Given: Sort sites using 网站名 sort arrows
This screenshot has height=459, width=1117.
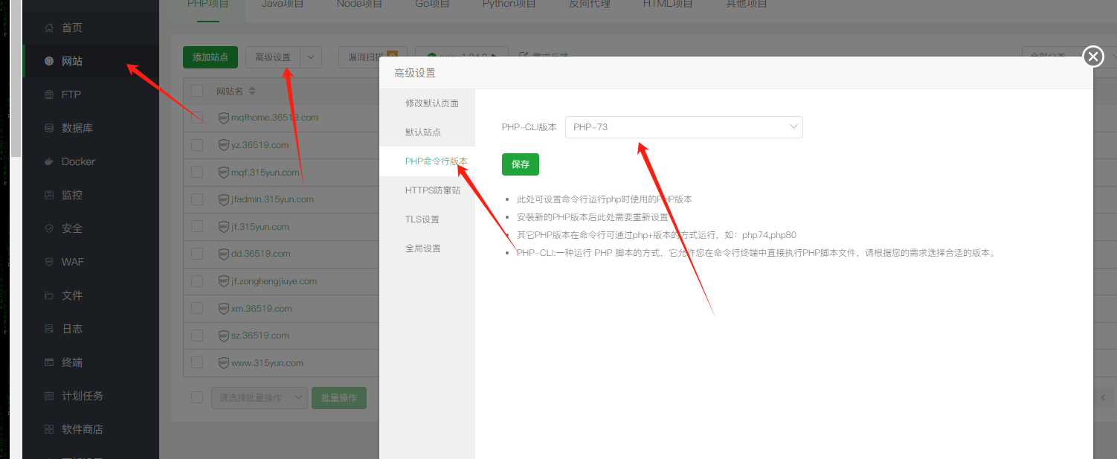Looking at the screenshot, I should point(251,91).
